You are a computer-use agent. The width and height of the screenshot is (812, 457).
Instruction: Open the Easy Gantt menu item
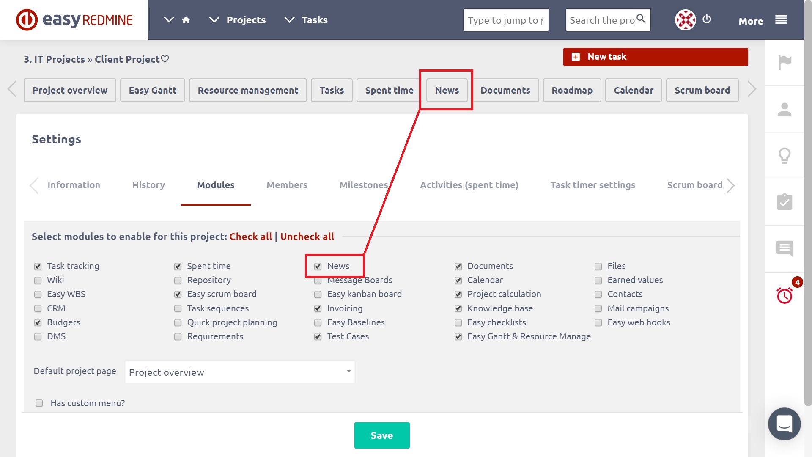pos(153,90)
